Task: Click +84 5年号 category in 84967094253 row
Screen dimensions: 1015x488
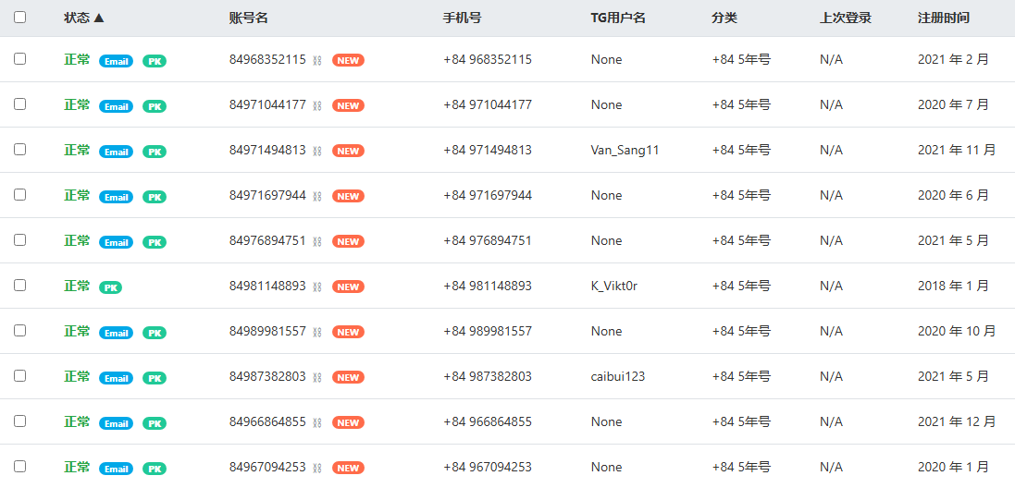Action: coord(741,467)
